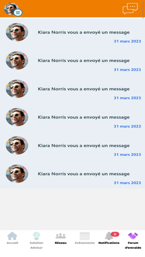
Task: Click the vertical scrollbar at the right edge
Action: [143, 9]
